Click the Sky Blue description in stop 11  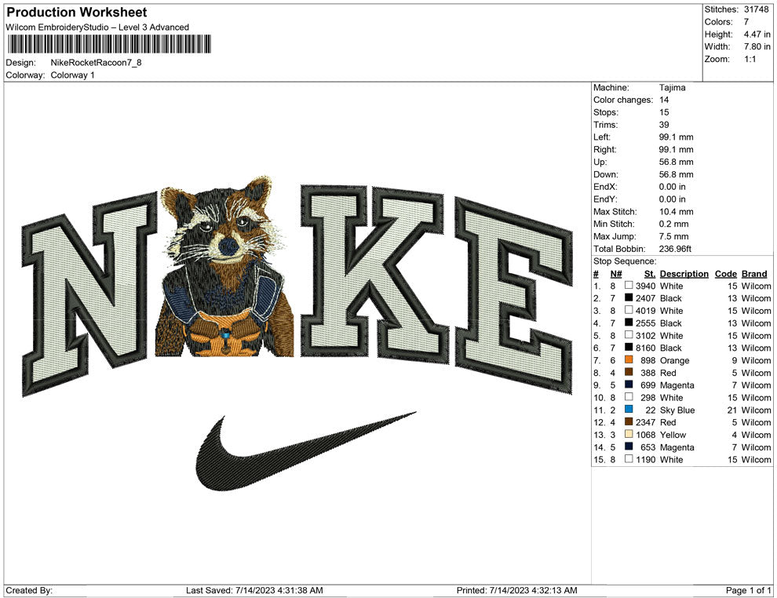tap(677, 410)
